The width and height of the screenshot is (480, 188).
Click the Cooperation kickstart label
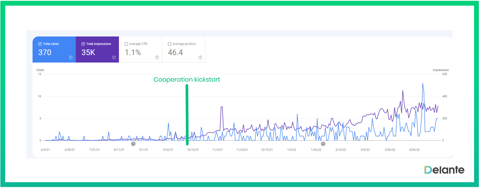coord(187,79)
